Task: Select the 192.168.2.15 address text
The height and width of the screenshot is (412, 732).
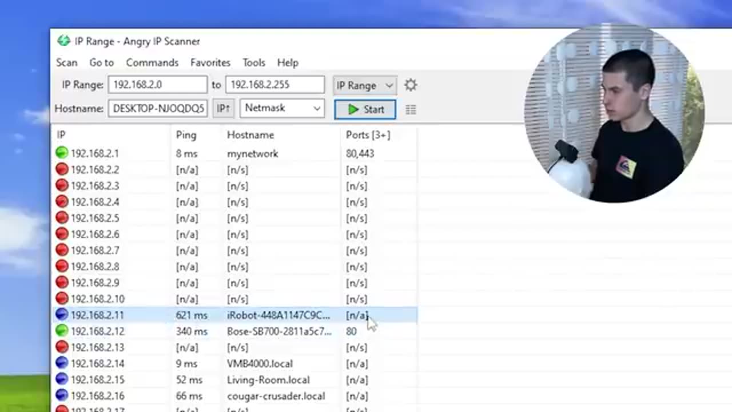Action: (x=97, y=379)
